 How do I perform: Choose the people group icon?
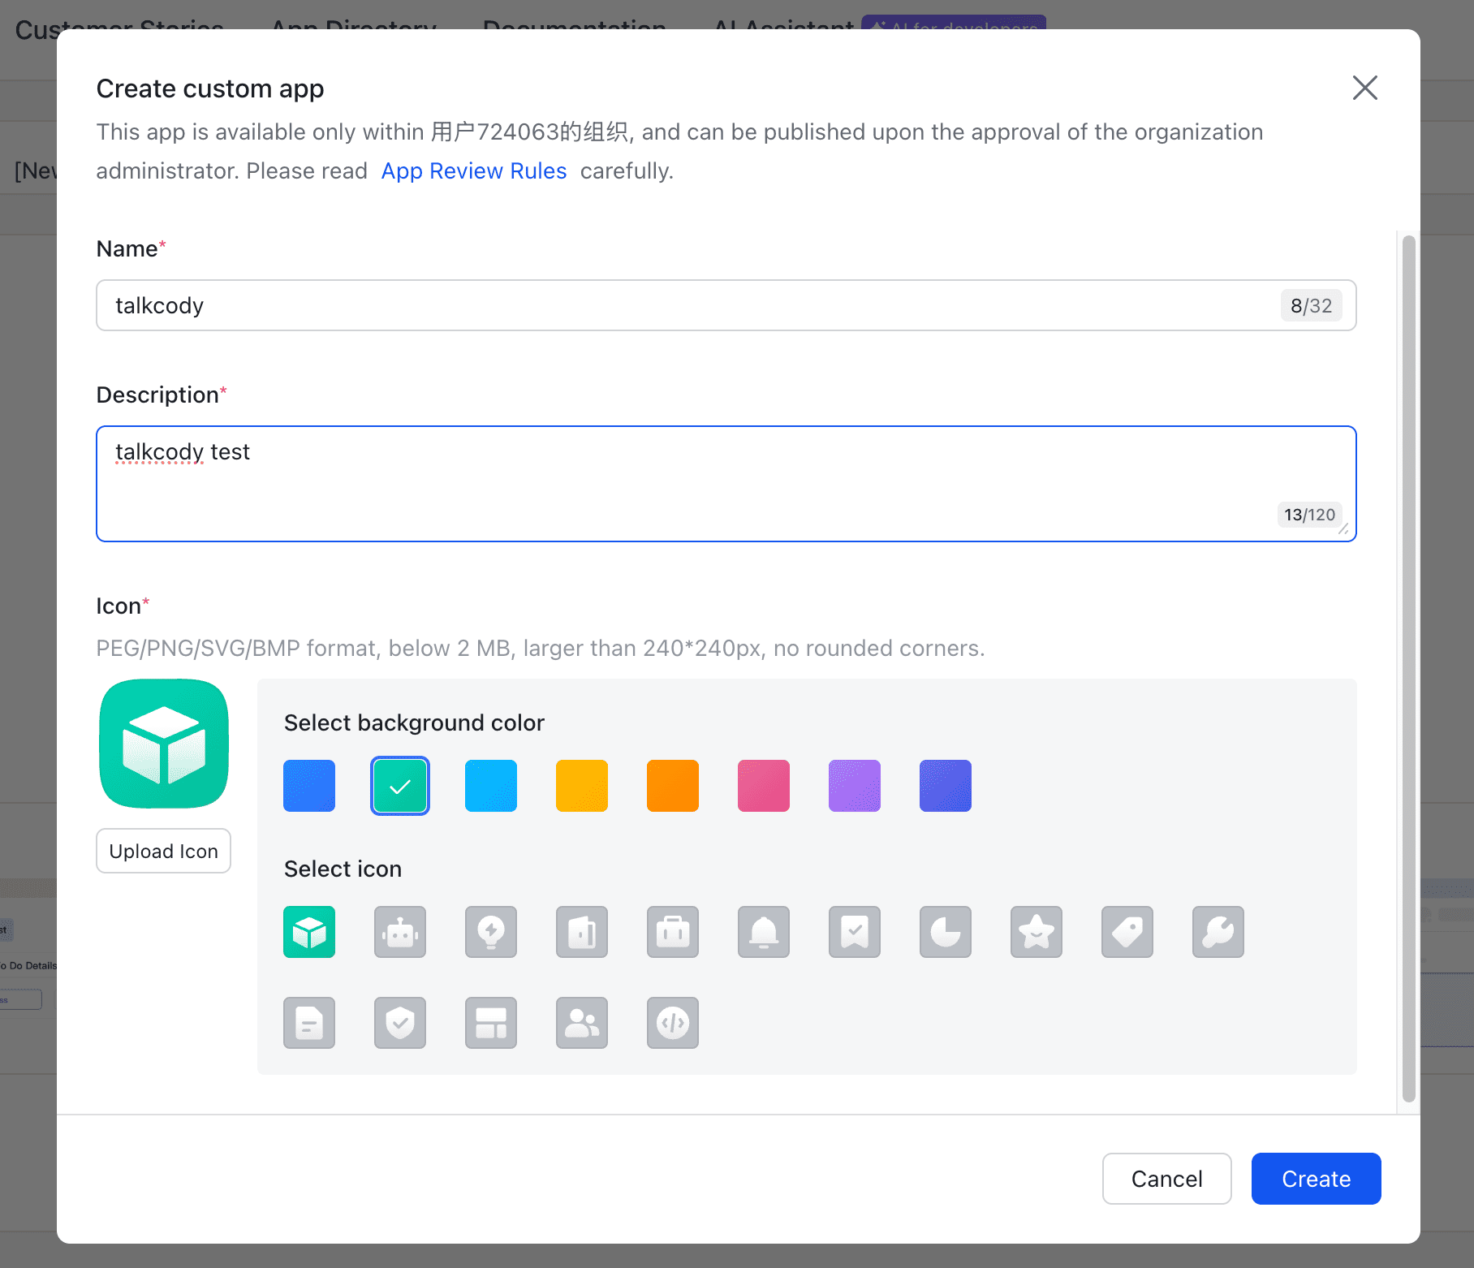point(582,1023)
